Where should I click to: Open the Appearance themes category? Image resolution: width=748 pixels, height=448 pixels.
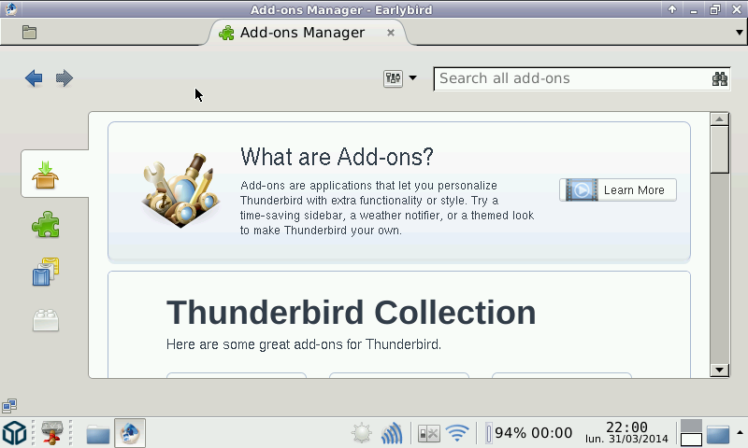tap(46, 272)
